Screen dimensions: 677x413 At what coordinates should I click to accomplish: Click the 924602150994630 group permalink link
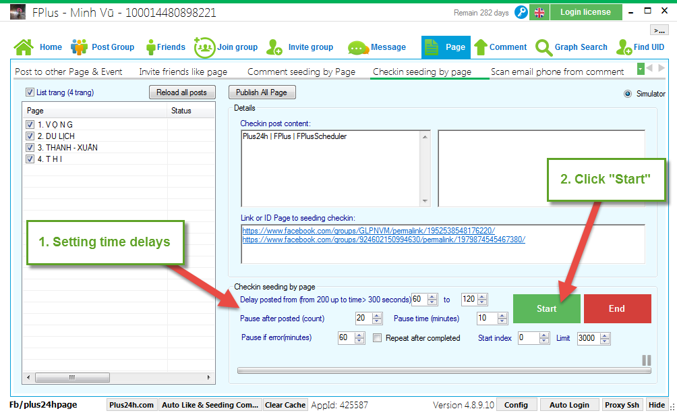point(384,240)
